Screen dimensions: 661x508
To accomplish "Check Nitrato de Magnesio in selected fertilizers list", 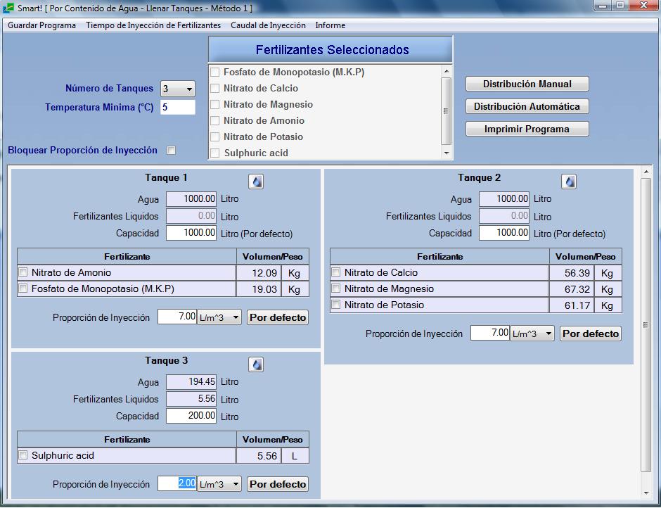I will pyautogui.click(x=215, y=105).
